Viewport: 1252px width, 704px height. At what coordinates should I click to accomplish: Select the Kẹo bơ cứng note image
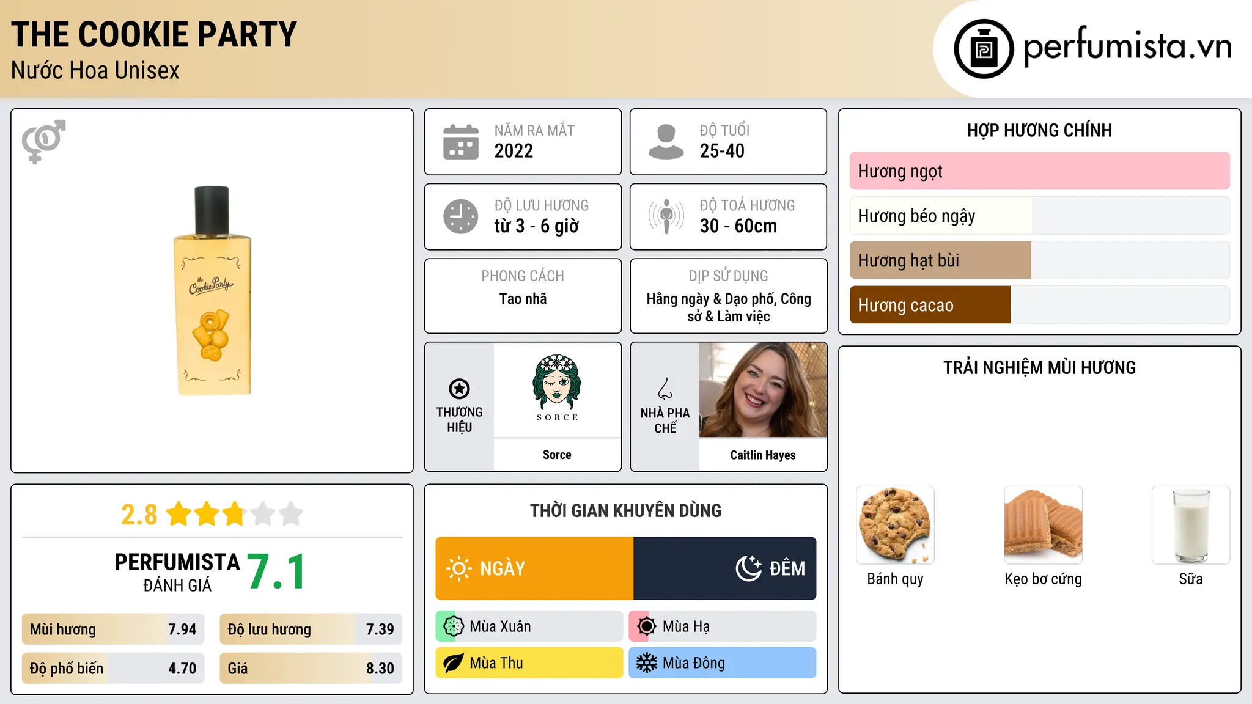[1043, 525]
